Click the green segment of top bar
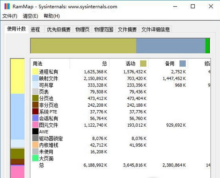220x178 pixels. [x=207, y=46]
